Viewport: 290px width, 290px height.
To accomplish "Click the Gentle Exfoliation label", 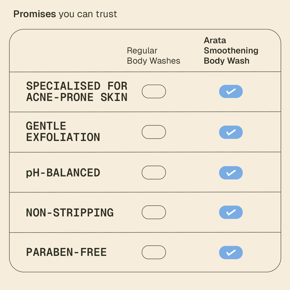I will [x=63, y=132].
